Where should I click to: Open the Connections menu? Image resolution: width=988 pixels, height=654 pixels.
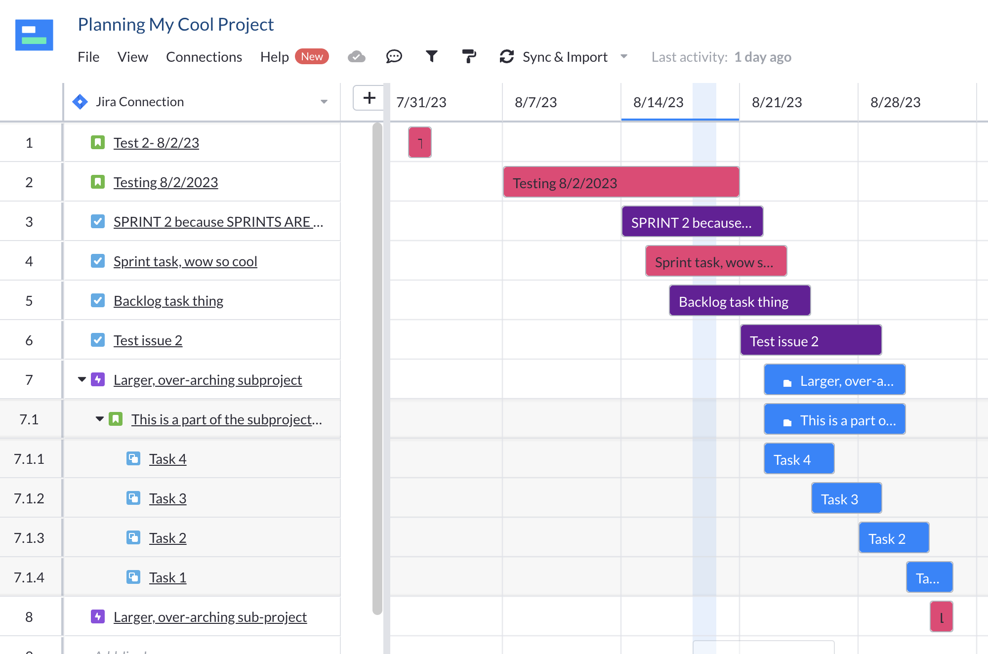tap(204, 57)
